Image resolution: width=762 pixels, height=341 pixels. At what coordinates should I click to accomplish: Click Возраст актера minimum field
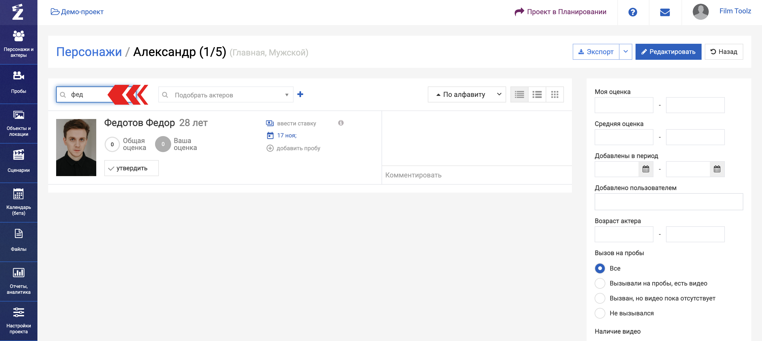(x=624, y=234)
